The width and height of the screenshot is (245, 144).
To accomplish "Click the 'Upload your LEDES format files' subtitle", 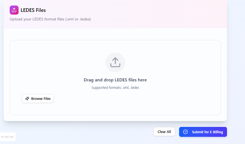I will point(50,19).
